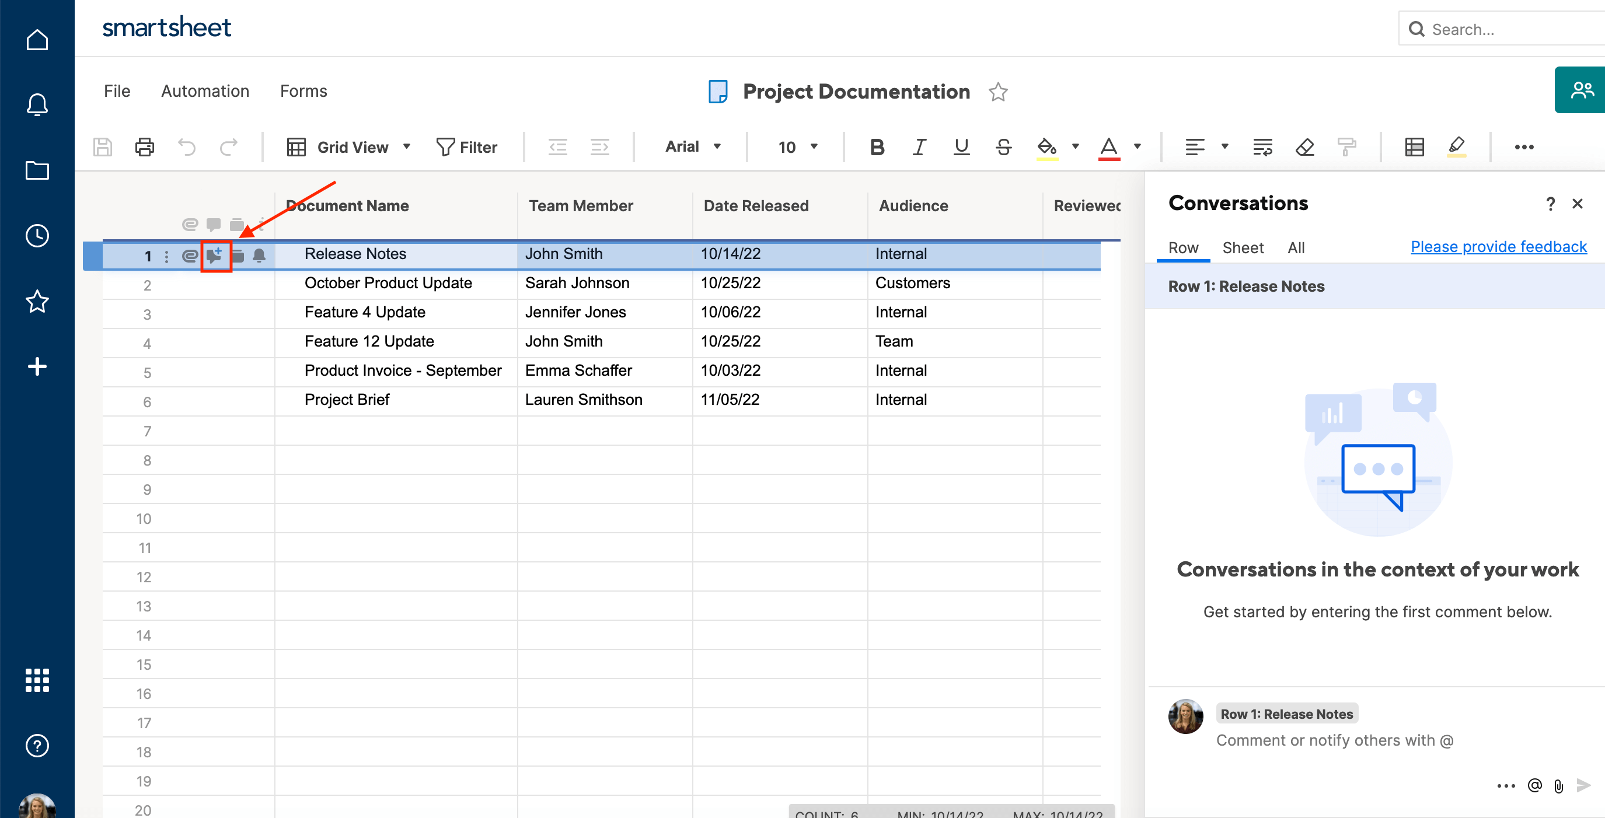The image size is (1605, 818).
Task: Open the Filter tool
Action: [468, 146]
